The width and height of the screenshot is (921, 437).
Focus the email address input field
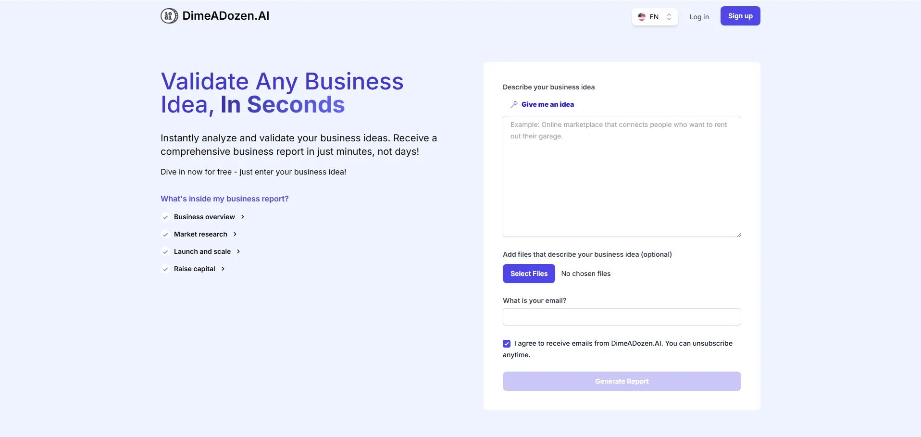pos(622,317)
